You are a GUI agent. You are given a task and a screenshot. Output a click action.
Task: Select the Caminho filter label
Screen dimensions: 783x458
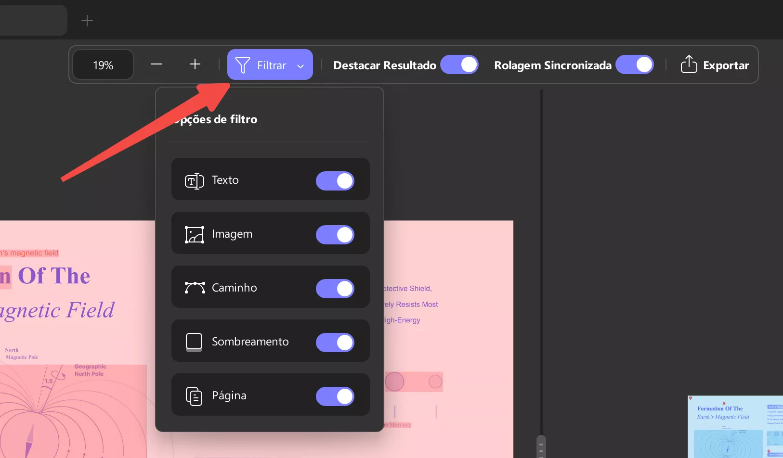[x=235, y=288]
